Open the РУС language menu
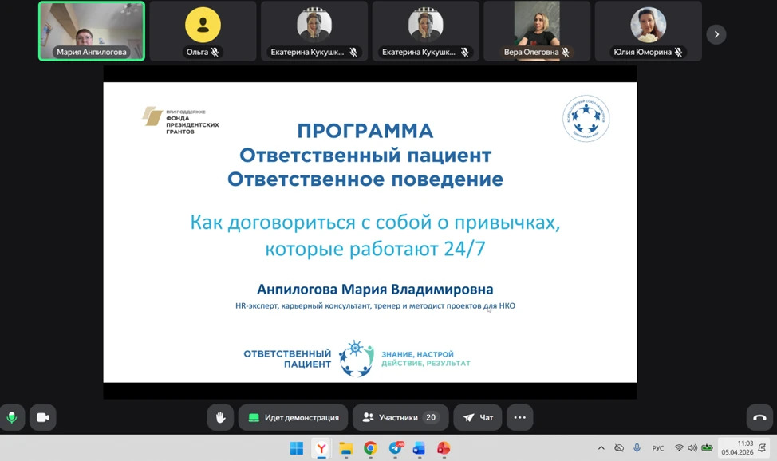Image resolution: width=777 pixels, height=461 pixels. (659, 448)
